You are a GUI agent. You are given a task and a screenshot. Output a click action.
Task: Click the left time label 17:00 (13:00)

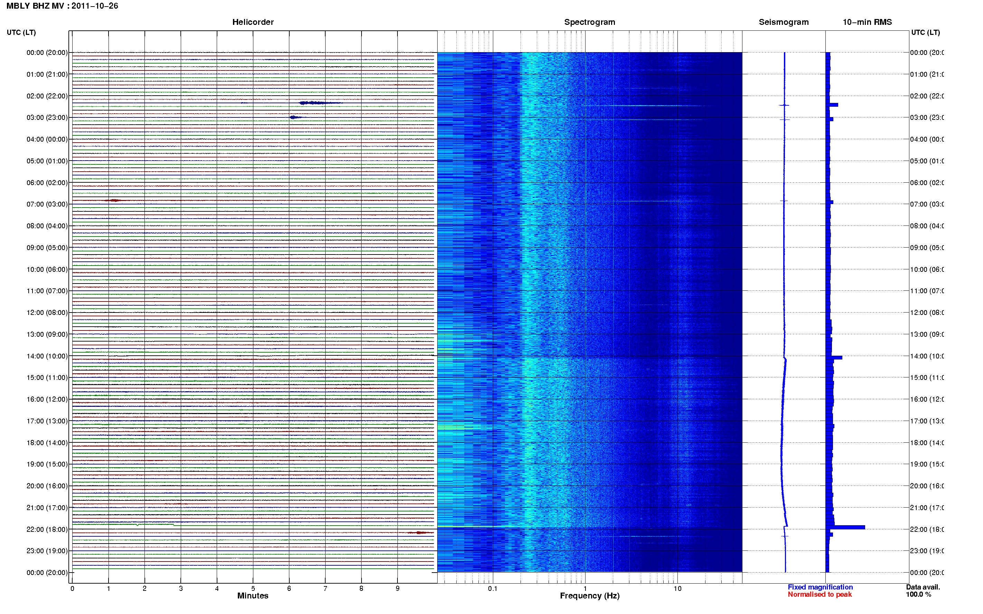coord(47,421)
